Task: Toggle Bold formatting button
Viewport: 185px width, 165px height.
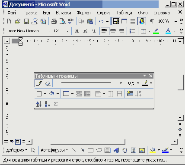Action: (77, 31)
